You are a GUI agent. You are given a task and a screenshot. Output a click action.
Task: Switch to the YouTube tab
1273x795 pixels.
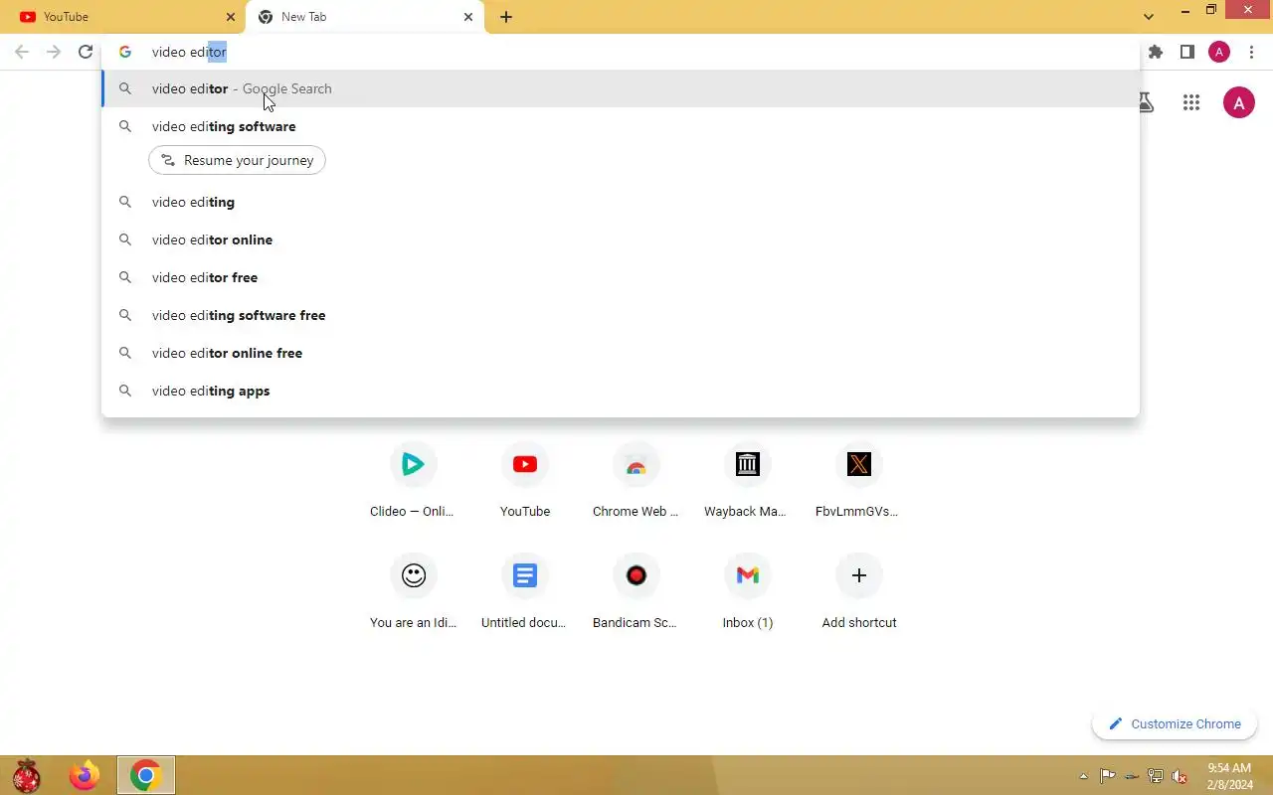[125, 17]
